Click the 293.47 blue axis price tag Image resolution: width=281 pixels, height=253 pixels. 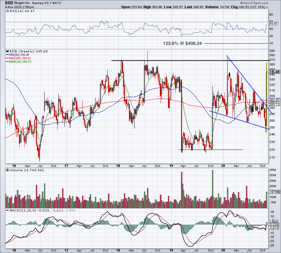[274, 100]
